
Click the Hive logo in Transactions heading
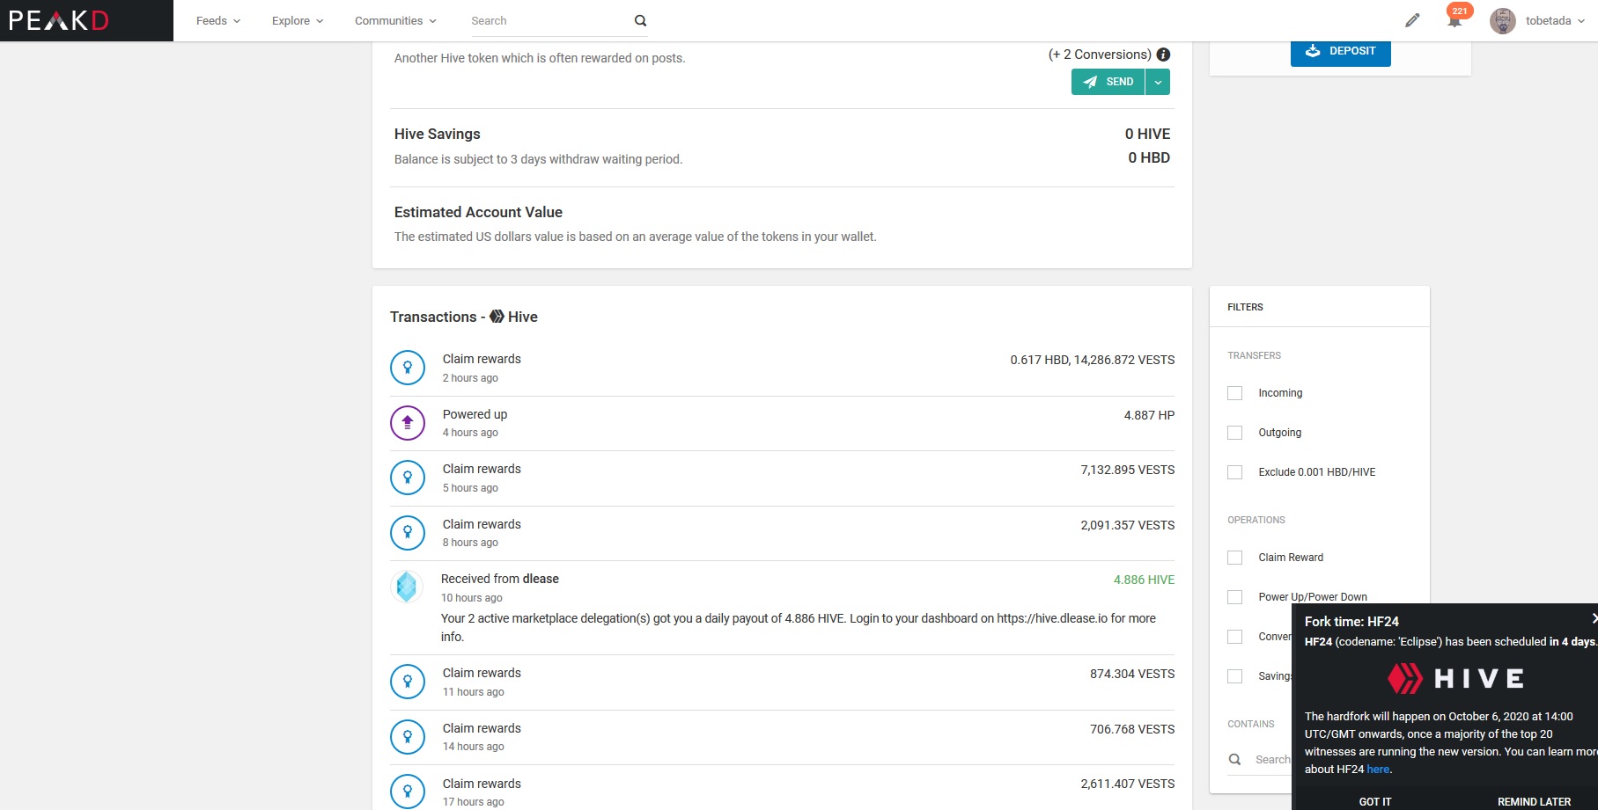point(497,317)
